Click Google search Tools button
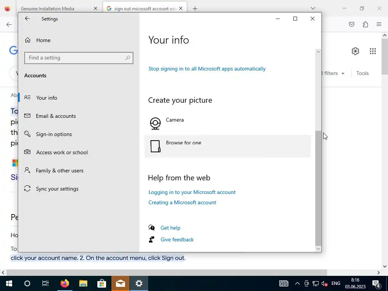Viewport: 388px width, 291px height. click(x=362, y=73)
